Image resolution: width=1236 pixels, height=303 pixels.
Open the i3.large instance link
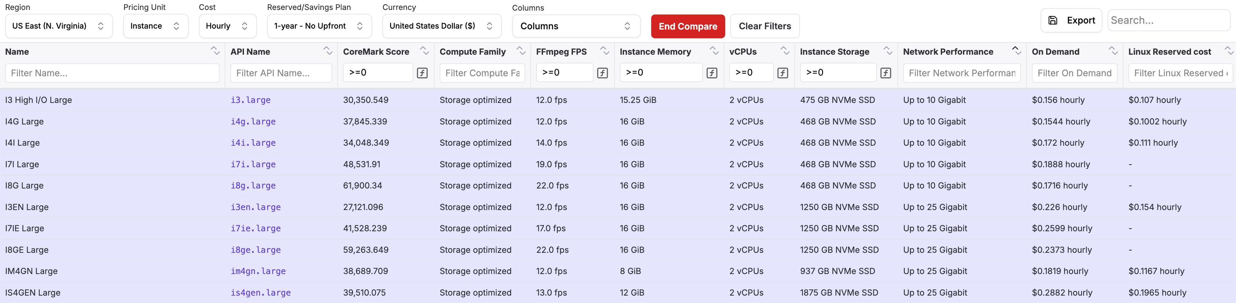250,100
